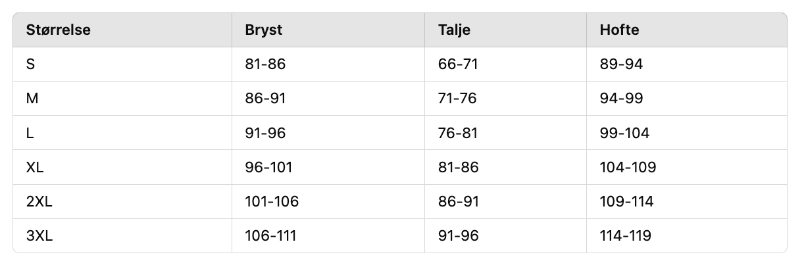Select the M size cell
804x267 pixels.
(32, 99)
